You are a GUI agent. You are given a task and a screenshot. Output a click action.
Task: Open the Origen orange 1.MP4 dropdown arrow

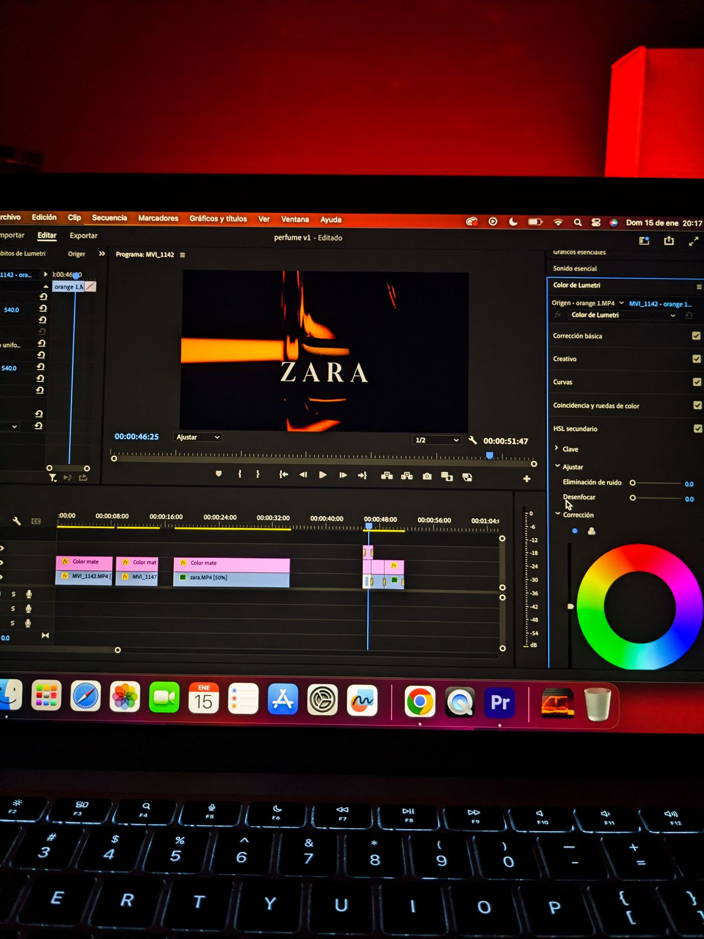(621, 303)
